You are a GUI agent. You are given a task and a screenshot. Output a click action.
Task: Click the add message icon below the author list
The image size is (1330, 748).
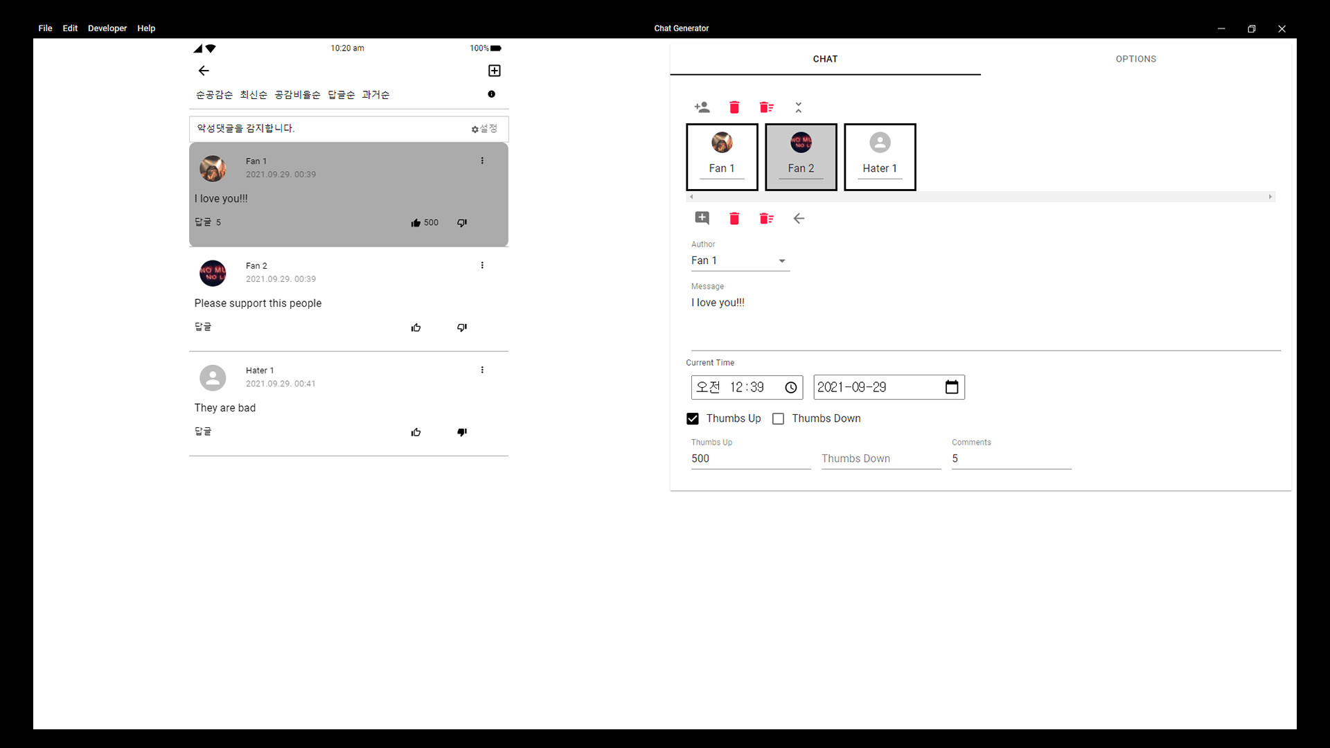[702, 217]
